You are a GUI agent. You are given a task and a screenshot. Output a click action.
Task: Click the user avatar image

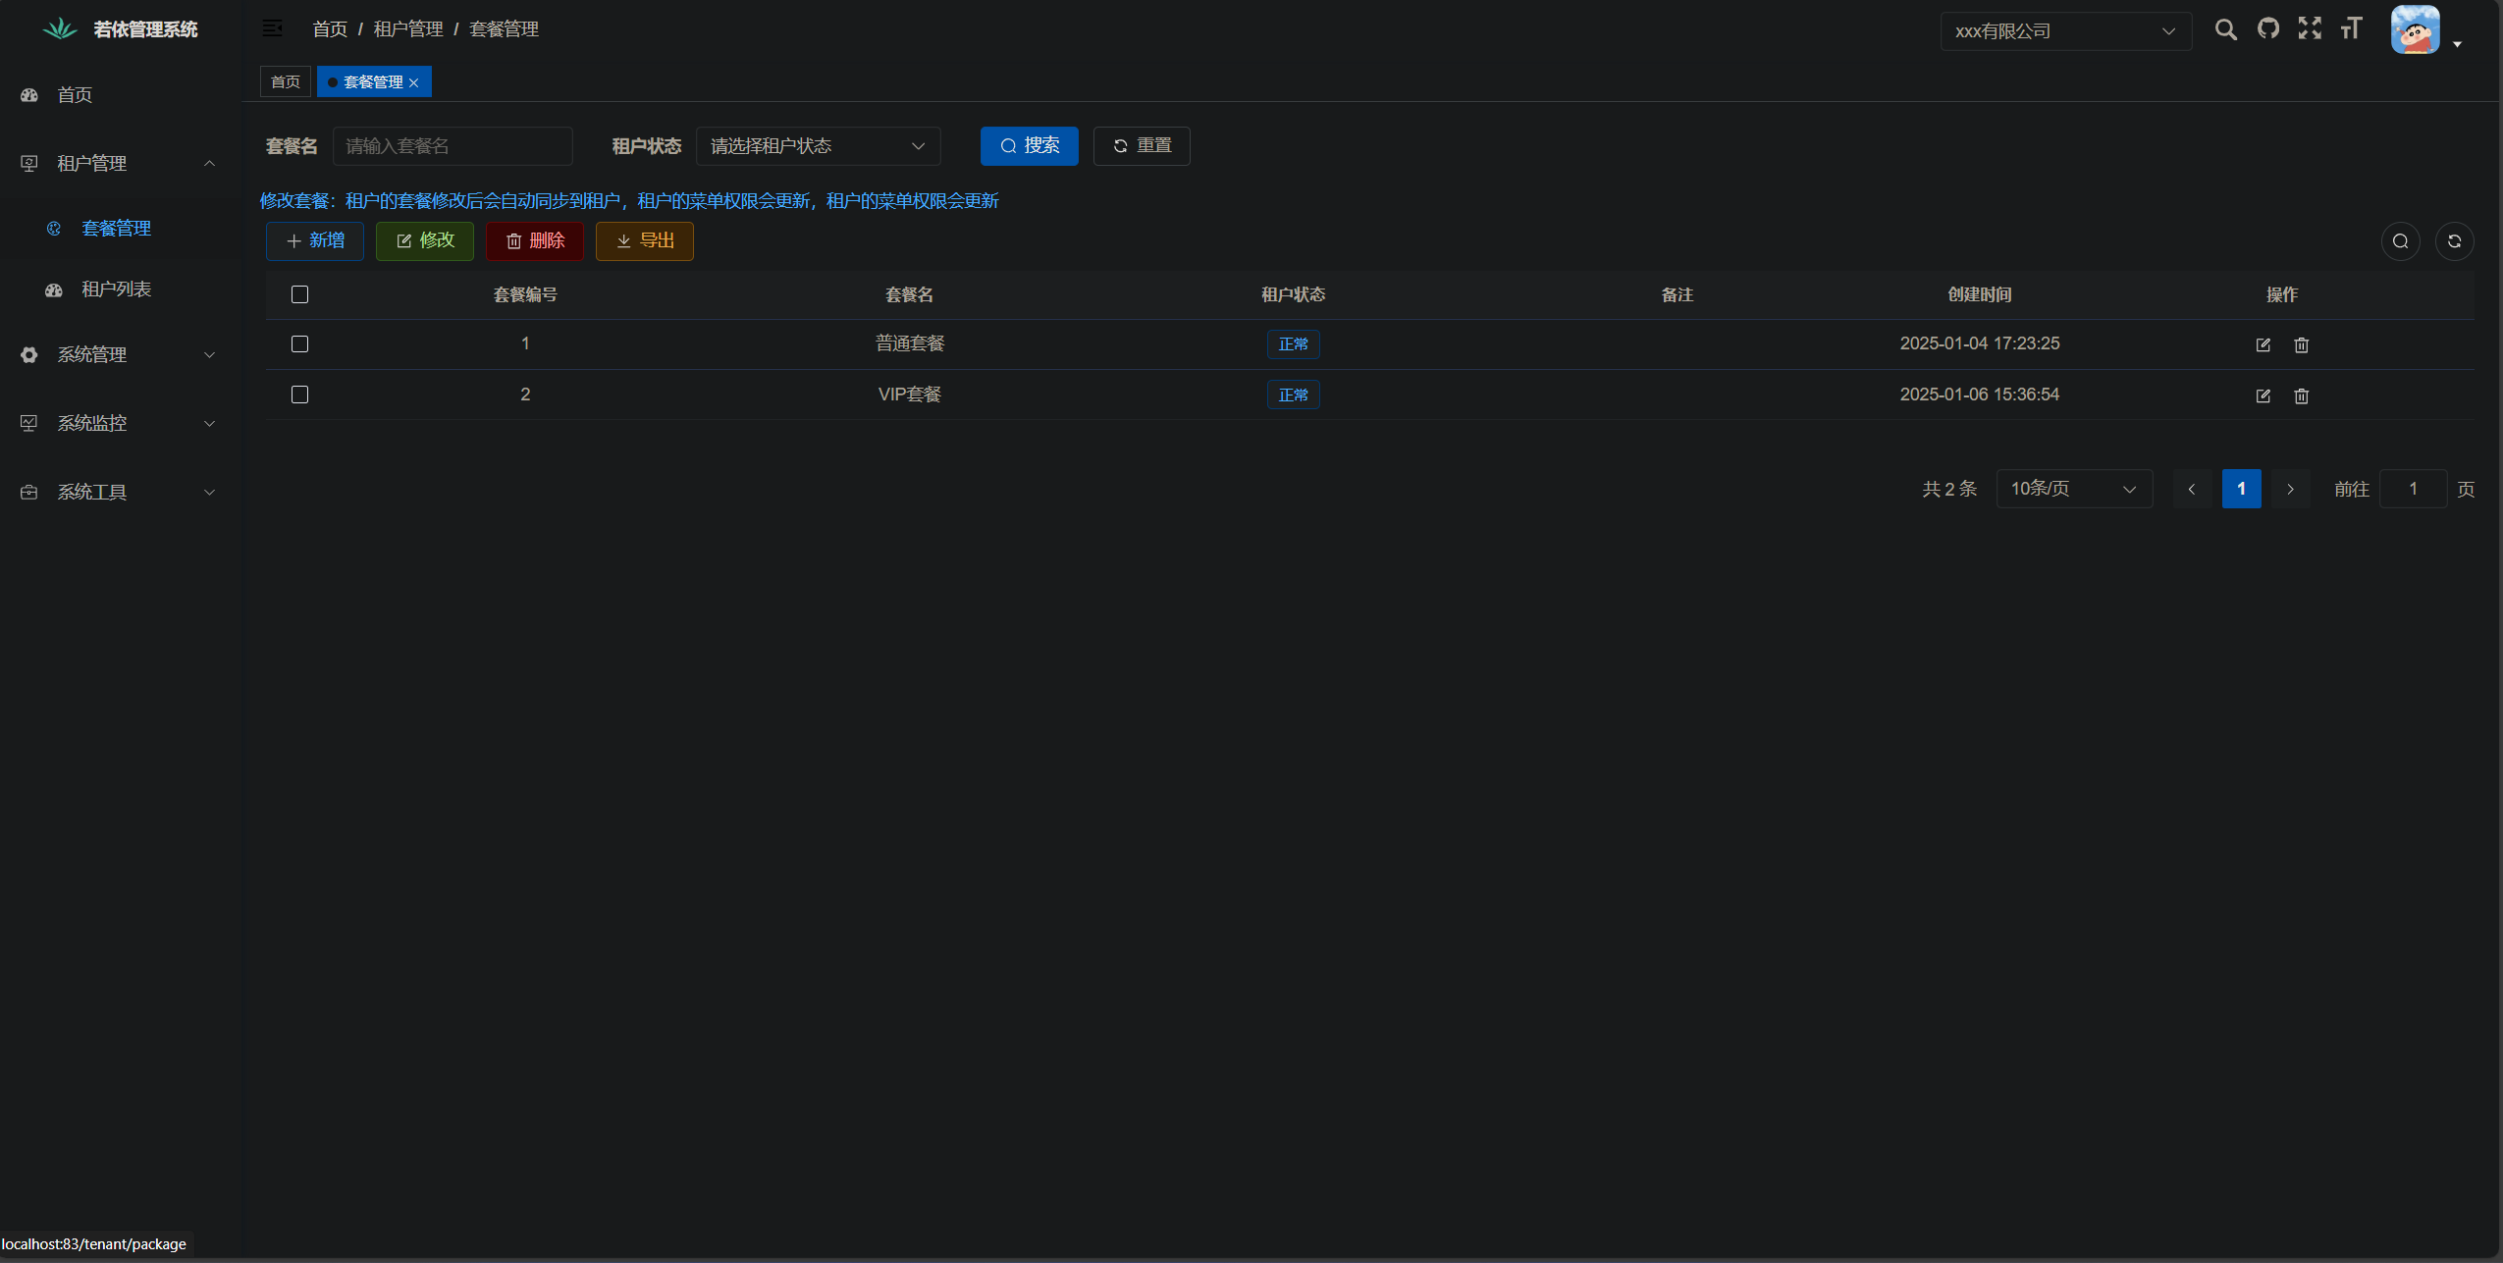[x=2415, y=29]
